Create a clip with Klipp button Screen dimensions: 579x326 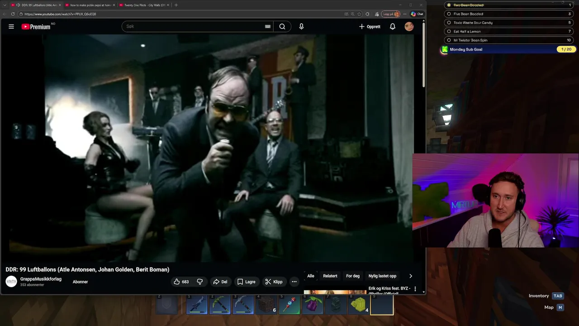pos(274,282)
